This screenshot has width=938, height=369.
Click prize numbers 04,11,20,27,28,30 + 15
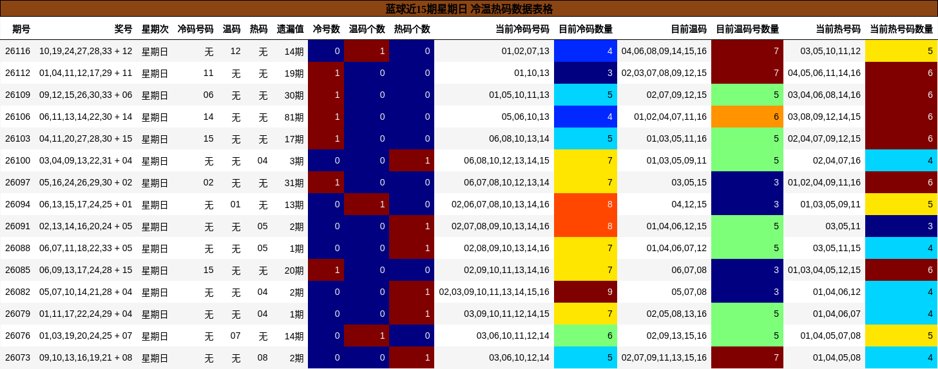(86, 138)
